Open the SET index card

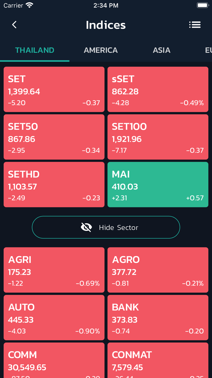coord(54,89)
